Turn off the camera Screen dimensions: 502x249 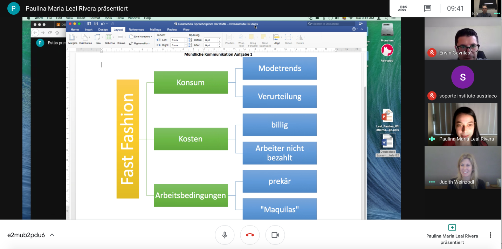click(275, 235)
